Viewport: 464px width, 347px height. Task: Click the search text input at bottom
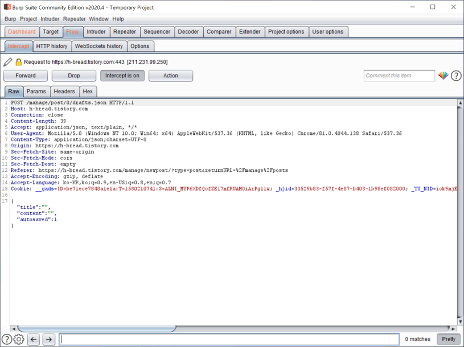tap(229, 339)
